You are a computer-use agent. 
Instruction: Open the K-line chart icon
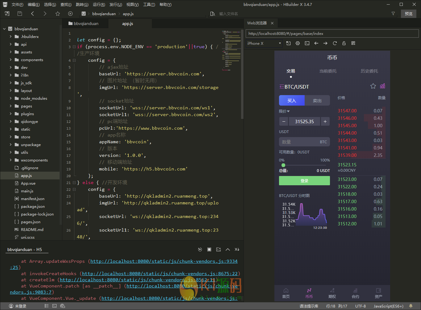coord(382,86)
